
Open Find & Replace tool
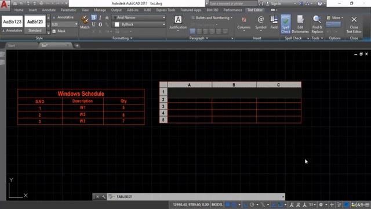click(x=317, y=24)
